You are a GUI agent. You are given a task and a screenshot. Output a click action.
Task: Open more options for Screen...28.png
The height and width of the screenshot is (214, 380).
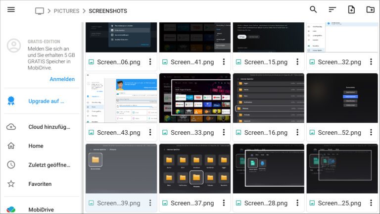pyautogui.click(x=297, y=203)
